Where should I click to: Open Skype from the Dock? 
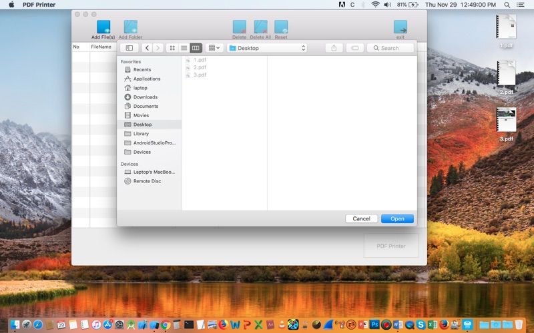coord(421,324)
